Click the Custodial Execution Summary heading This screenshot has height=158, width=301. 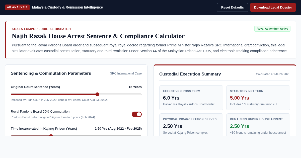[190, 74]
